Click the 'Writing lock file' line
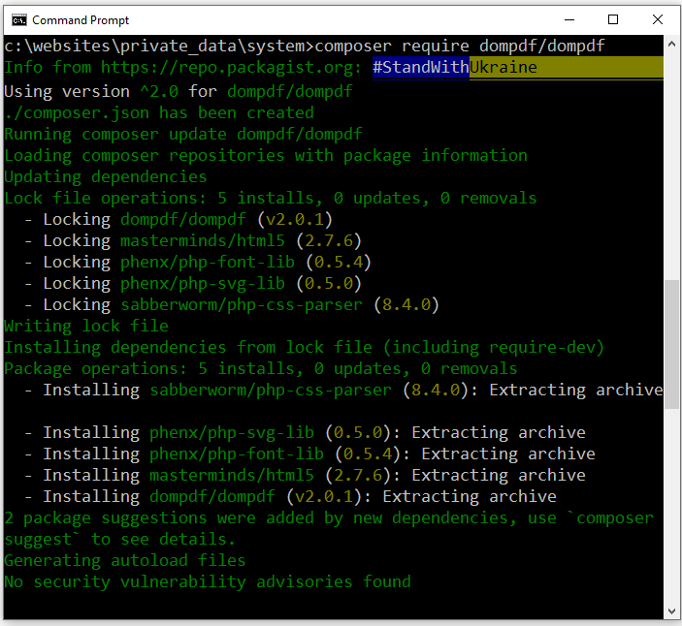 click(x=85, y=326)
